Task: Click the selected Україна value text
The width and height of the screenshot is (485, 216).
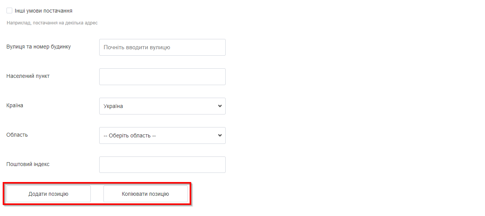Action: pos(113,106)
